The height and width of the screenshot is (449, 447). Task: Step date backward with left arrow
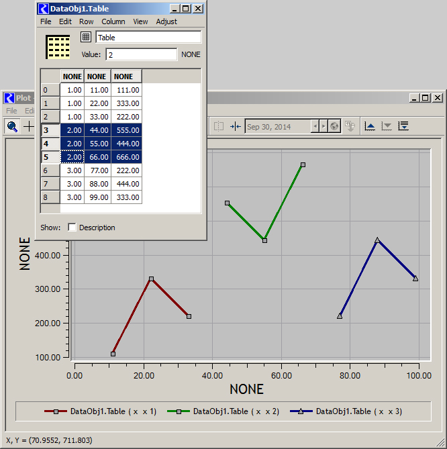click(315, 126)
